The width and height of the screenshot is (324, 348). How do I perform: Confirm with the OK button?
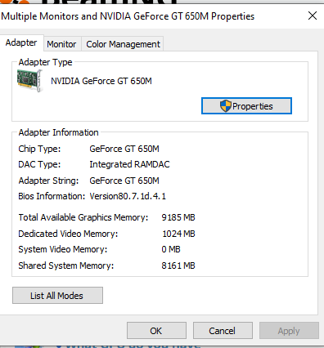156,331
